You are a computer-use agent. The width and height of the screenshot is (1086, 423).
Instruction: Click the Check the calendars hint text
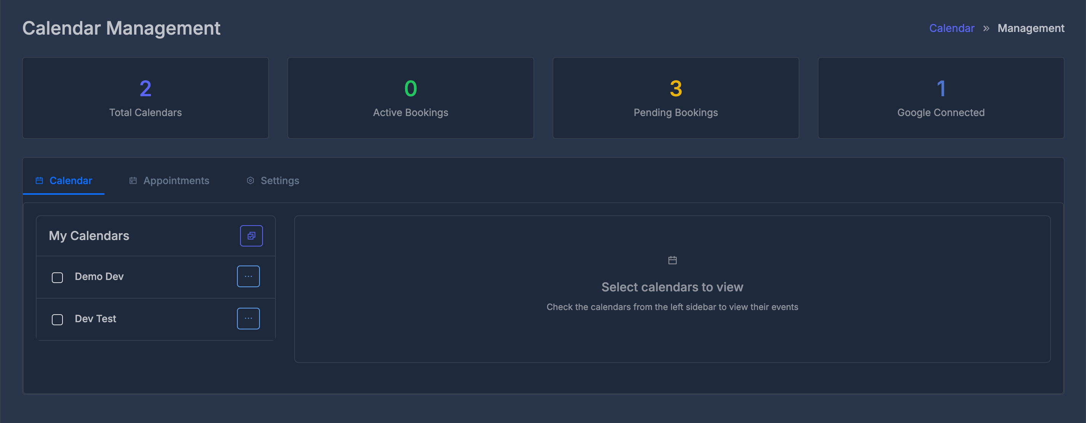(x=673, y=307)
